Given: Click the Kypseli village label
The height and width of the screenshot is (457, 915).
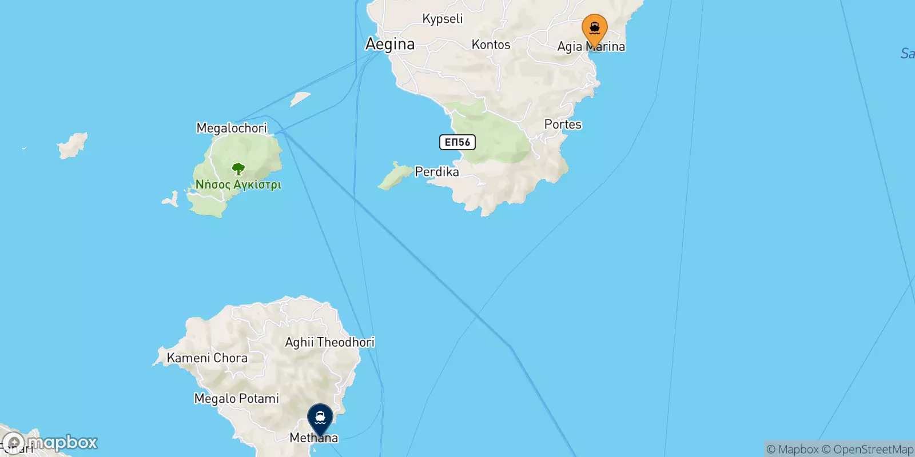Looking at the screenshot, I should [443, 19].
